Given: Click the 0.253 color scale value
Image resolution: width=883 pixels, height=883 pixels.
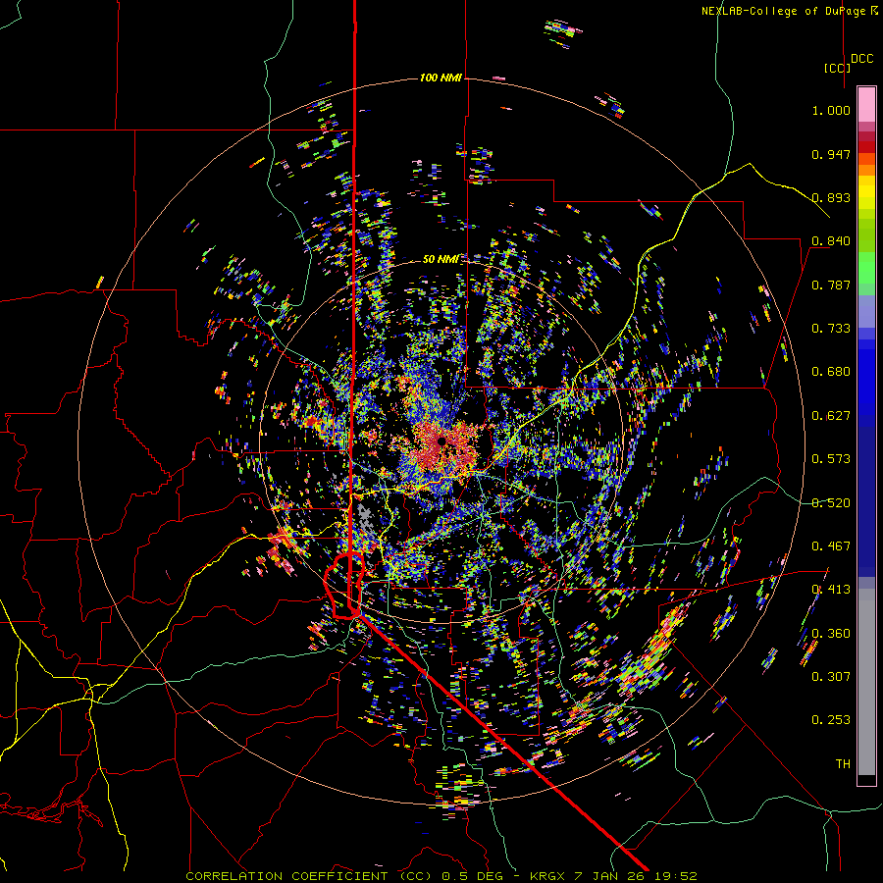Looking at the screenshot, I should point(831,720).
